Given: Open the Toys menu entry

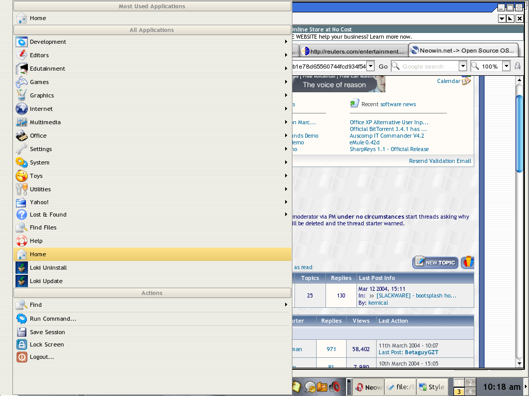Looking at the screenshot, I should click(152, 176).
